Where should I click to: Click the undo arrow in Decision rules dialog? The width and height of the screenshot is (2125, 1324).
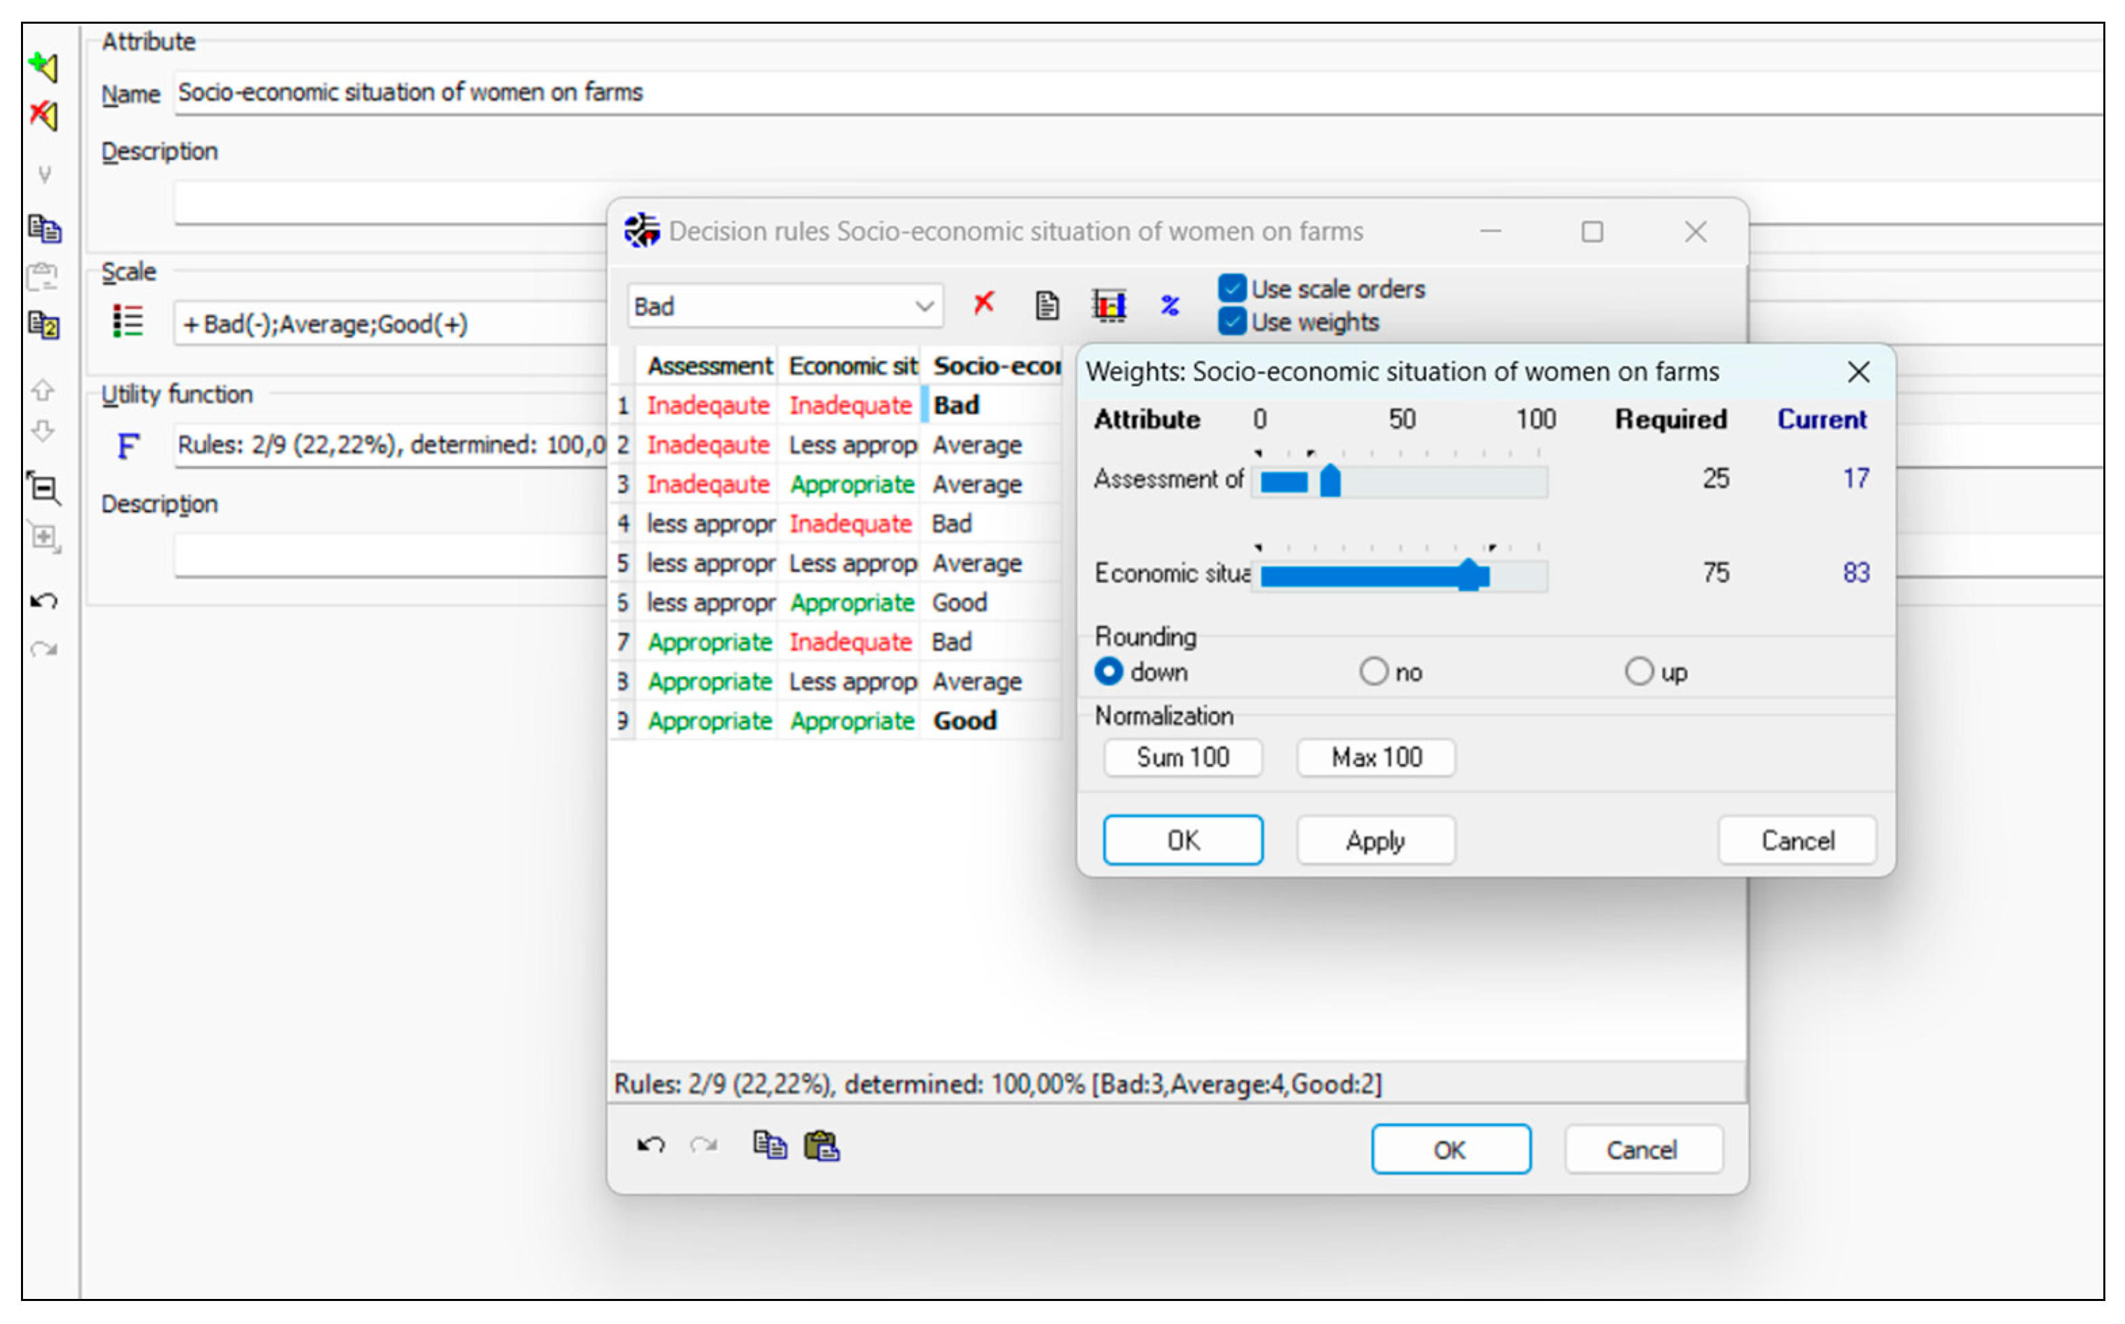[x=651, y=1145]
